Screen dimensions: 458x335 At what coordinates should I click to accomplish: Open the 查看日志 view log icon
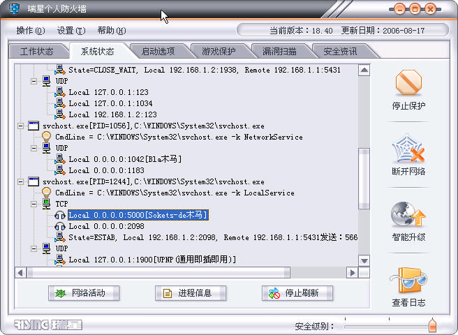tap(408, 280)
